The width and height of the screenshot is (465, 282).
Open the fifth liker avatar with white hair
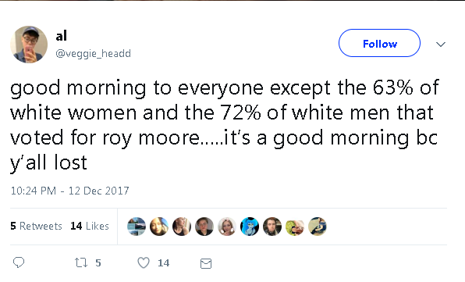click(x=227, y=227)
